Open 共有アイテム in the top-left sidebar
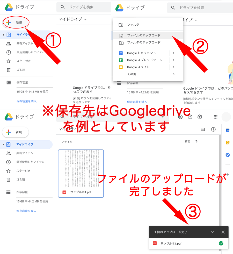Image resolution: width=233 pixels, height=254 pixels. pos(25,43)
